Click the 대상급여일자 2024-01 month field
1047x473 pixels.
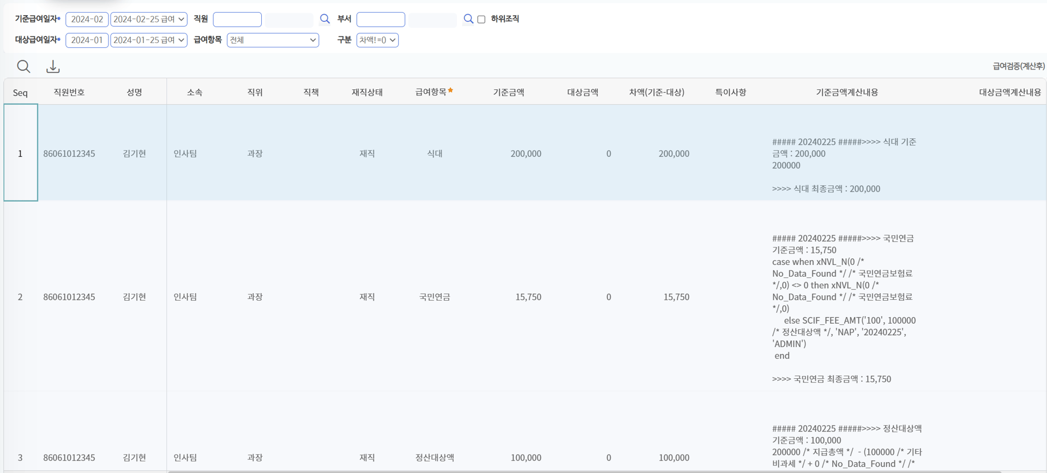click(x=87, y=40)
